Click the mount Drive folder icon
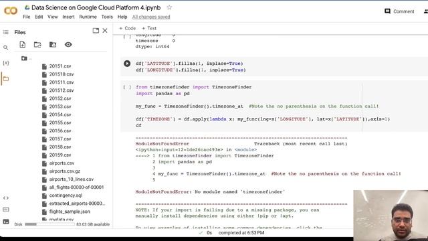The height and width of the screenshot is (241, 428). pyautogui.click(x=53, y=45)
